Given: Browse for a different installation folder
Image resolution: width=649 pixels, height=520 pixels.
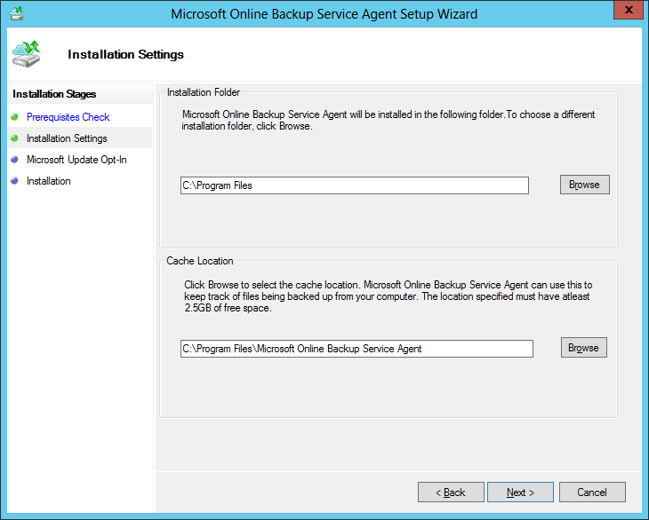Looking at the screenshot, I should [584, 185].
